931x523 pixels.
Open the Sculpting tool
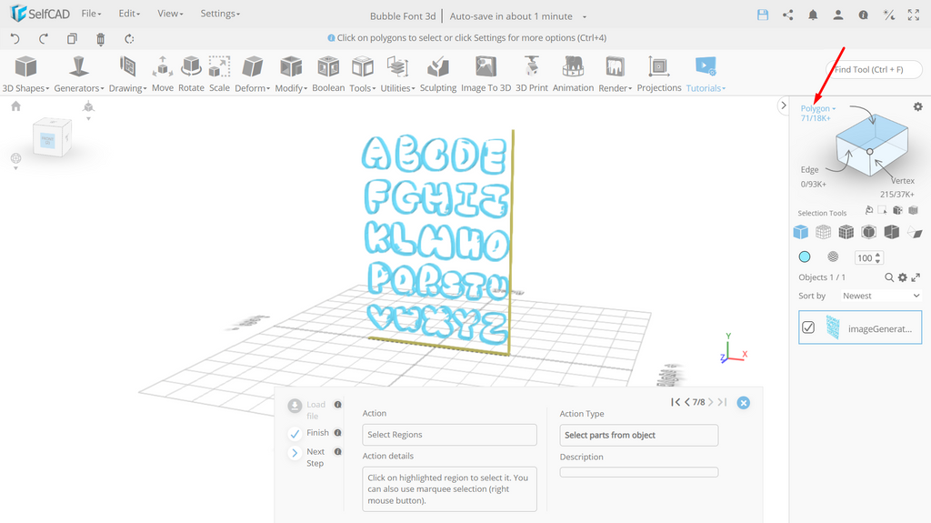438,75
